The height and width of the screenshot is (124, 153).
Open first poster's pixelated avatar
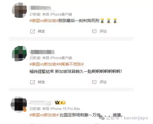click(x=19, y=10)
